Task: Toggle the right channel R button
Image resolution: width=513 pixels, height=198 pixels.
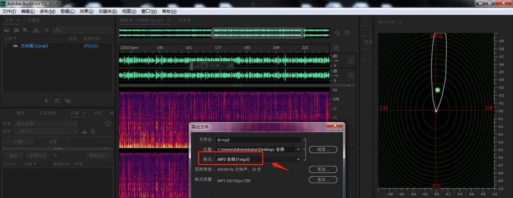Action: coord(351,76)
